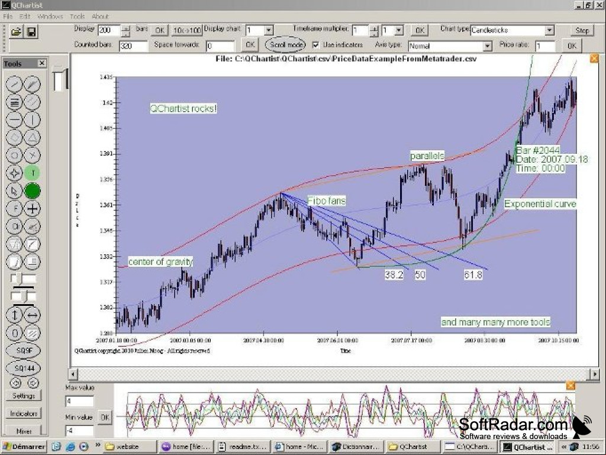Select the horizontal stacked lines tool
This screenshot has height=455, width=606.
click(14, 102)
